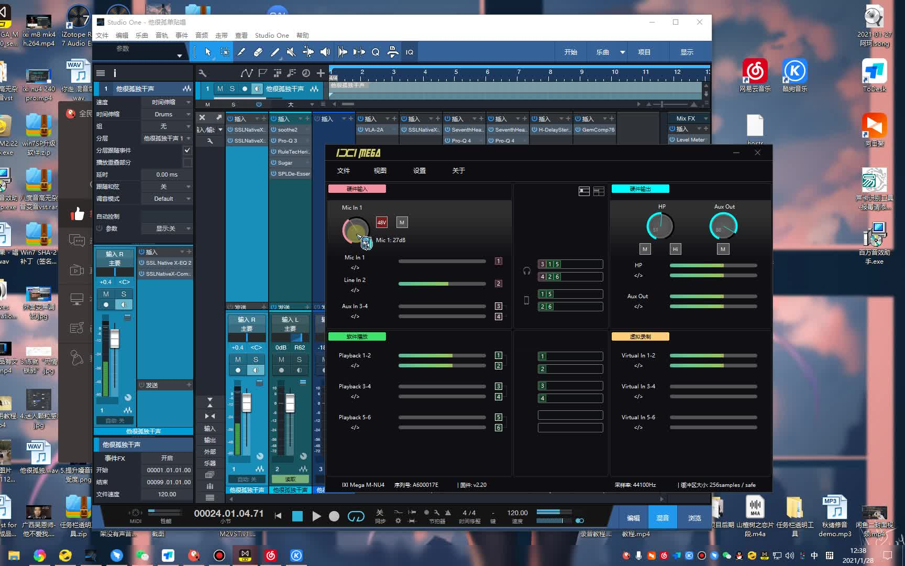This screenshot has width=905, height=566.
Task: Activate the mute tool
Action: tap(292, 52)
